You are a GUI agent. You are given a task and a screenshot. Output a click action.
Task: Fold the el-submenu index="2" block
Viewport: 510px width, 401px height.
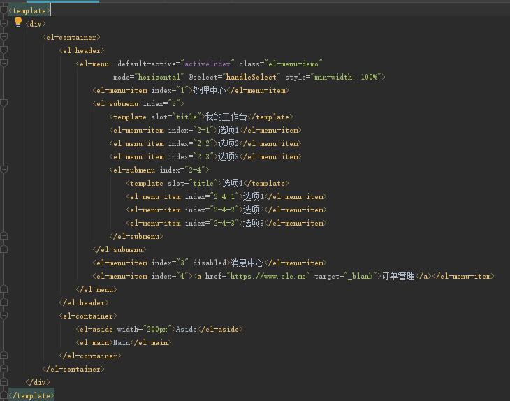[x=4, y=103]
